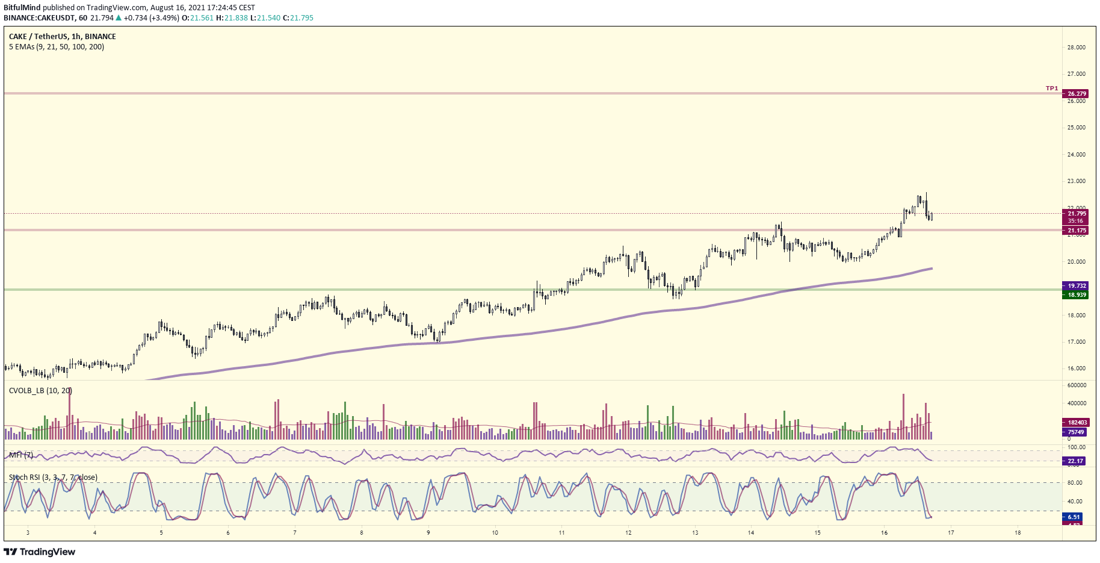Click the Stoch RSI indicator legend
This screenshot has width=1100, height=563.
[x=53, y=477]
